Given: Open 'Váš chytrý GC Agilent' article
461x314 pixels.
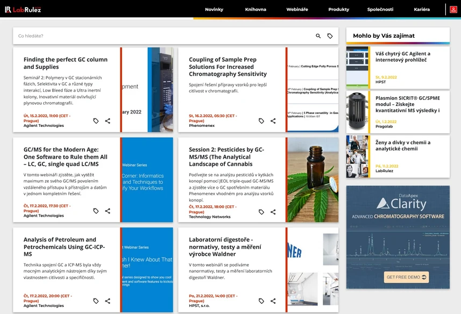Looking at the screenshot, I should tap(403, 56).
